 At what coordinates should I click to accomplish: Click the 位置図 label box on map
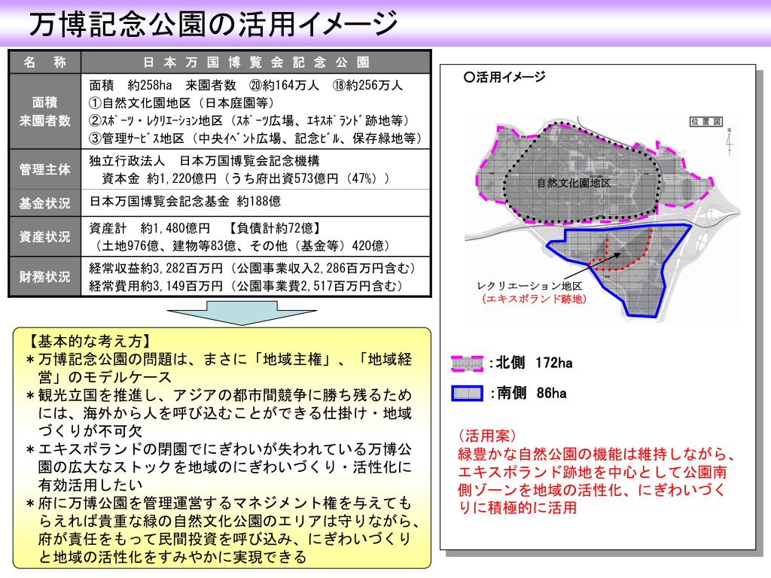point(705,121)
